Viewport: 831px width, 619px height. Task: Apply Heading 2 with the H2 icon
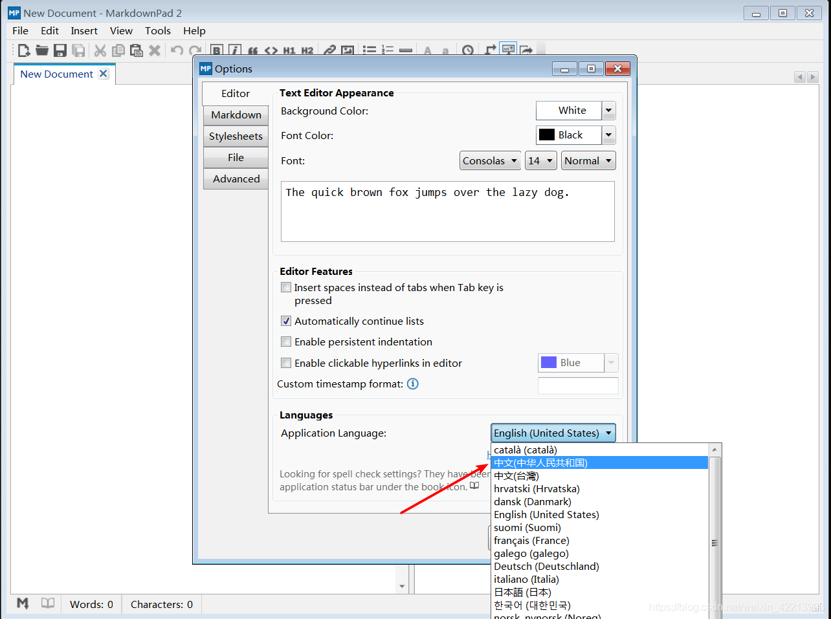click(307, 50)
